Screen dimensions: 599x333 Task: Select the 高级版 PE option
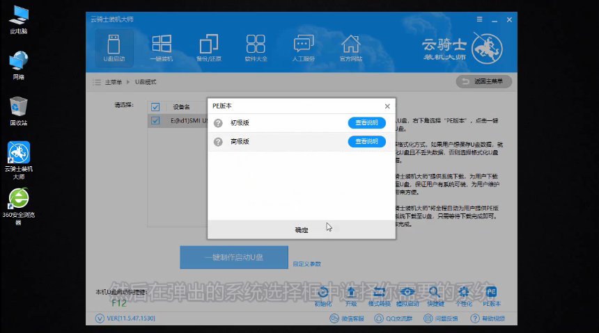point(302,142)
